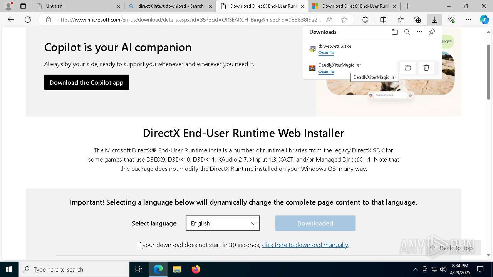493x277 pixels.
Task: Launch the Copilot sidebar icon
Action: pos(485,20)
